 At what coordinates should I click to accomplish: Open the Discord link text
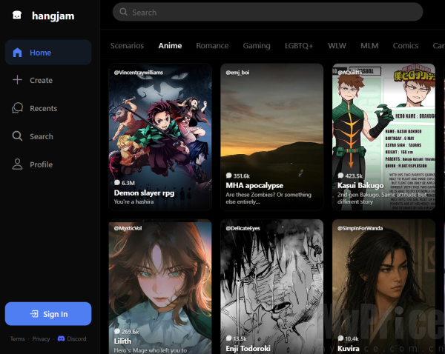[76, 338]
